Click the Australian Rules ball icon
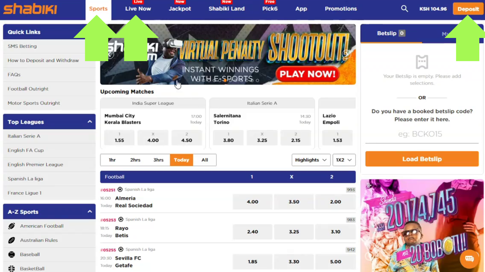The width and height of the screenshot is (485, 272). [x=12, y=240]
